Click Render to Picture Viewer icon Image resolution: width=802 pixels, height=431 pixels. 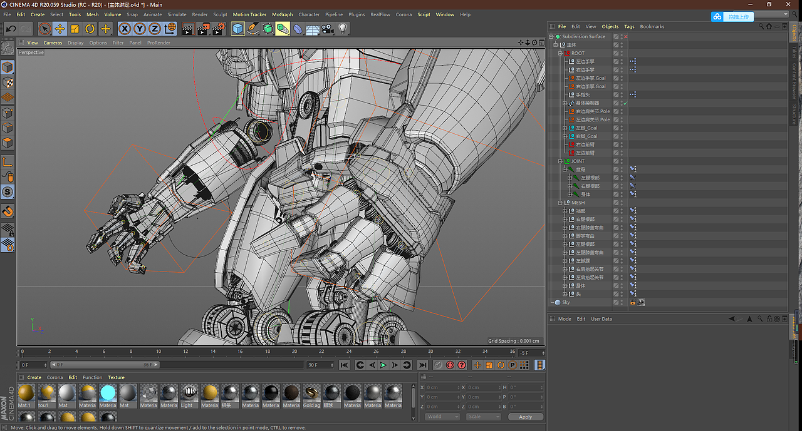pyautogui.click(x=203, y=29)
